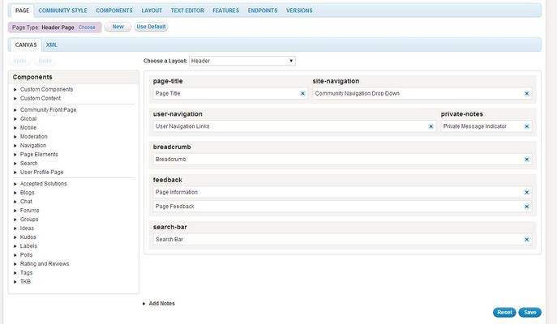Remove User Navigation Links component
The width and height of the screenshot is (557, 324).
click(431, 126)
